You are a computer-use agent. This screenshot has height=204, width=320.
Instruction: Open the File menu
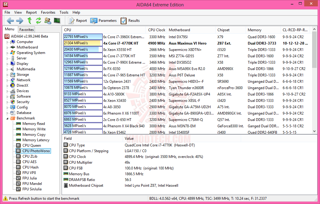7,12
